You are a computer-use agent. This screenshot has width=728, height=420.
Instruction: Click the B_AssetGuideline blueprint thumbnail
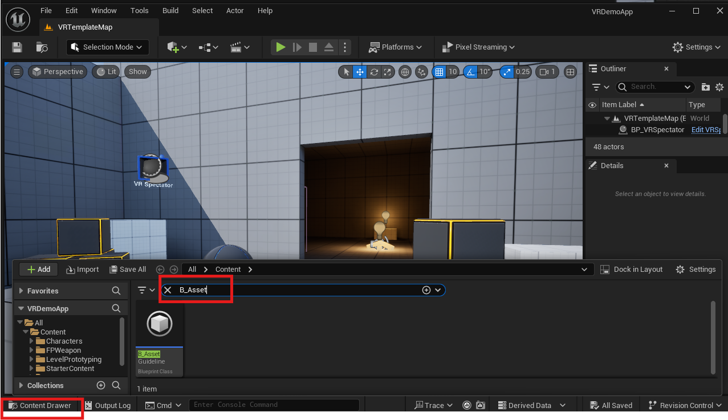point(160,324)
